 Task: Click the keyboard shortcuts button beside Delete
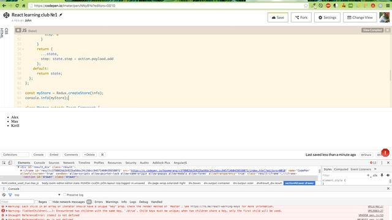(102, 155)
